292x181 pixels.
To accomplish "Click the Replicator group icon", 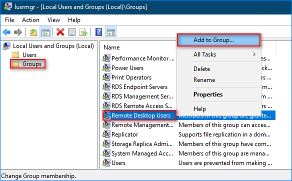I will click(x=106, y=134).
